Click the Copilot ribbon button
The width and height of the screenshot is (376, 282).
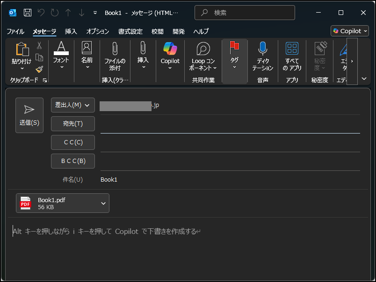[x=170, y=56]
